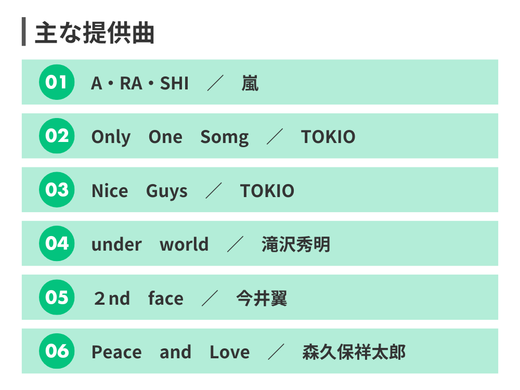This screenshot has width=520, height=390.
Task: Click the green 03 number badge
Action: tap(57, 190)
